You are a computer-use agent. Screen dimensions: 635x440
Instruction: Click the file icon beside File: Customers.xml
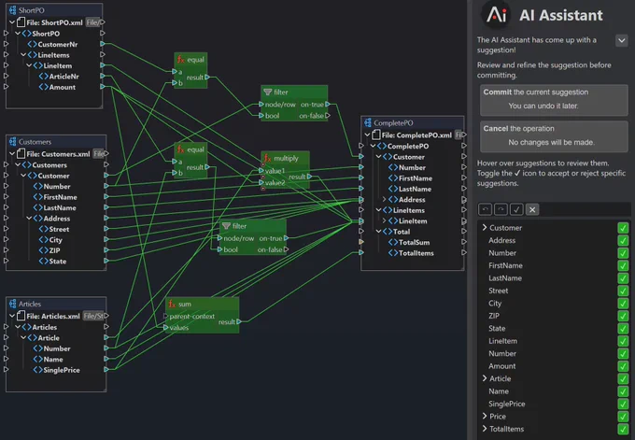[x=21, y=154]
